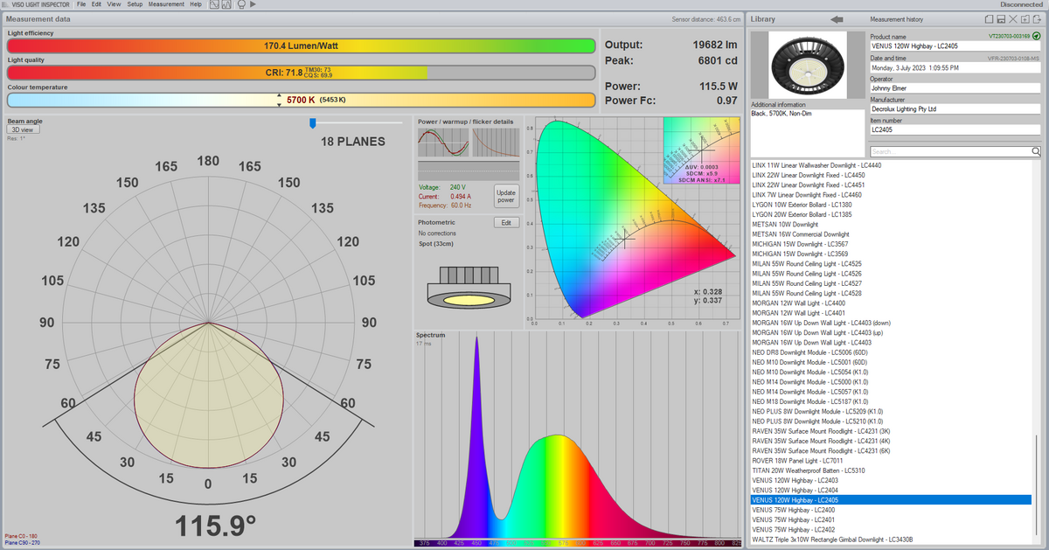Click the Update power button
This screenshot has width=1049, height=550.
pos(505,196)
